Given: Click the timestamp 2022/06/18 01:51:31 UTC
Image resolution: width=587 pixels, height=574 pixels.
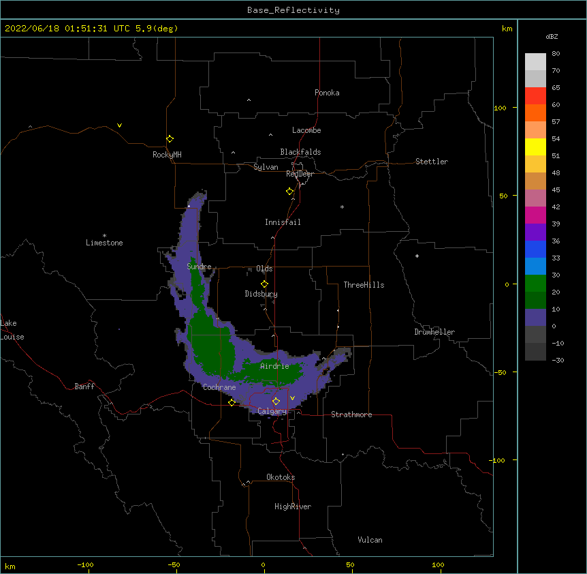Looking at the screenshot, I should click(x=67, y=29).
